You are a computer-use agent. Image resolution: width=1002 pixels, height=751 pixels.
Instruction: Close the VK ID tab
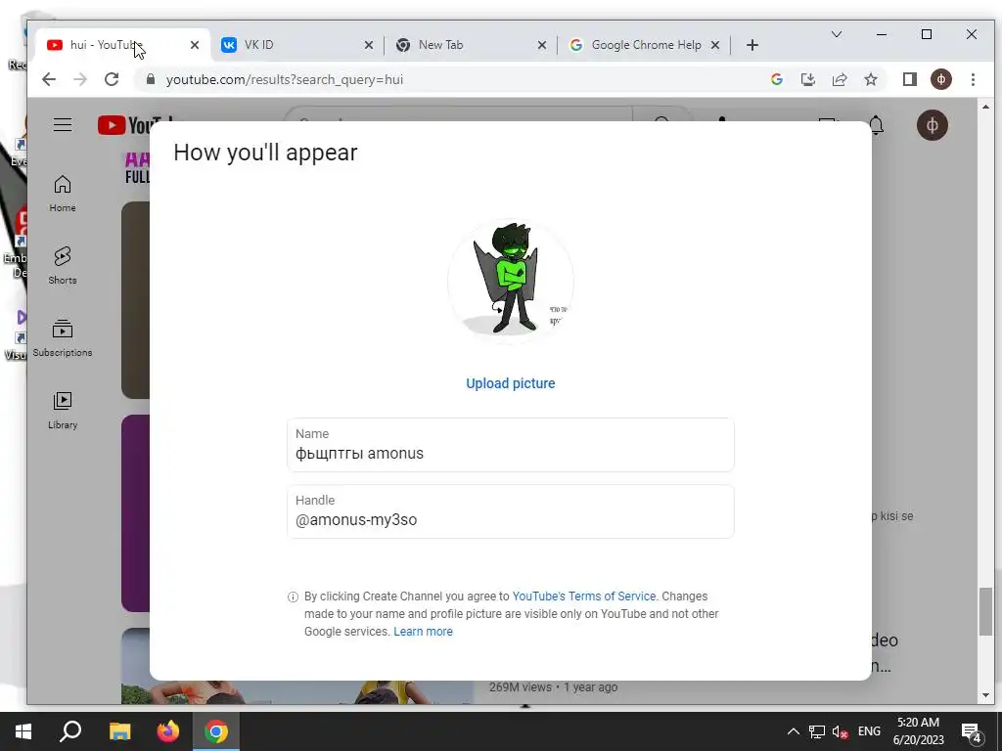pos(369,45)
